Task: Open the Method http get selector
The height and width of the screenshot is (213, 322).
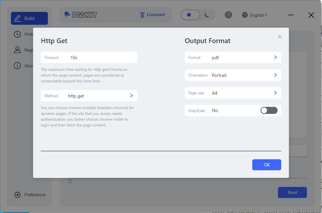Action: (x=89, y=96)
